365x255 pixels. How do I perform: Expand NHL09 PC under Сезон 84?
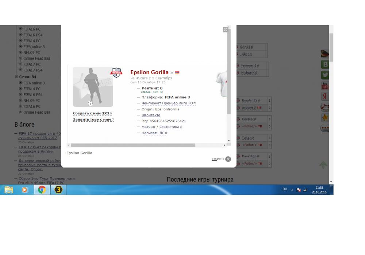point(21,100)
